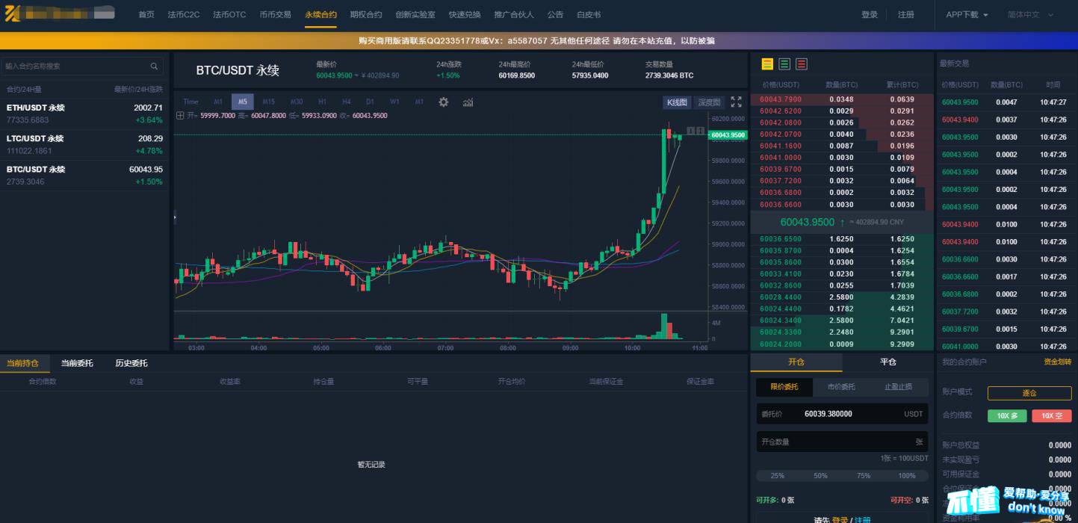Image resolution: width=1078 pixels, height=523 pixels.
Task: Select the 10X 多 leverage option
Action: [1006, 416]
